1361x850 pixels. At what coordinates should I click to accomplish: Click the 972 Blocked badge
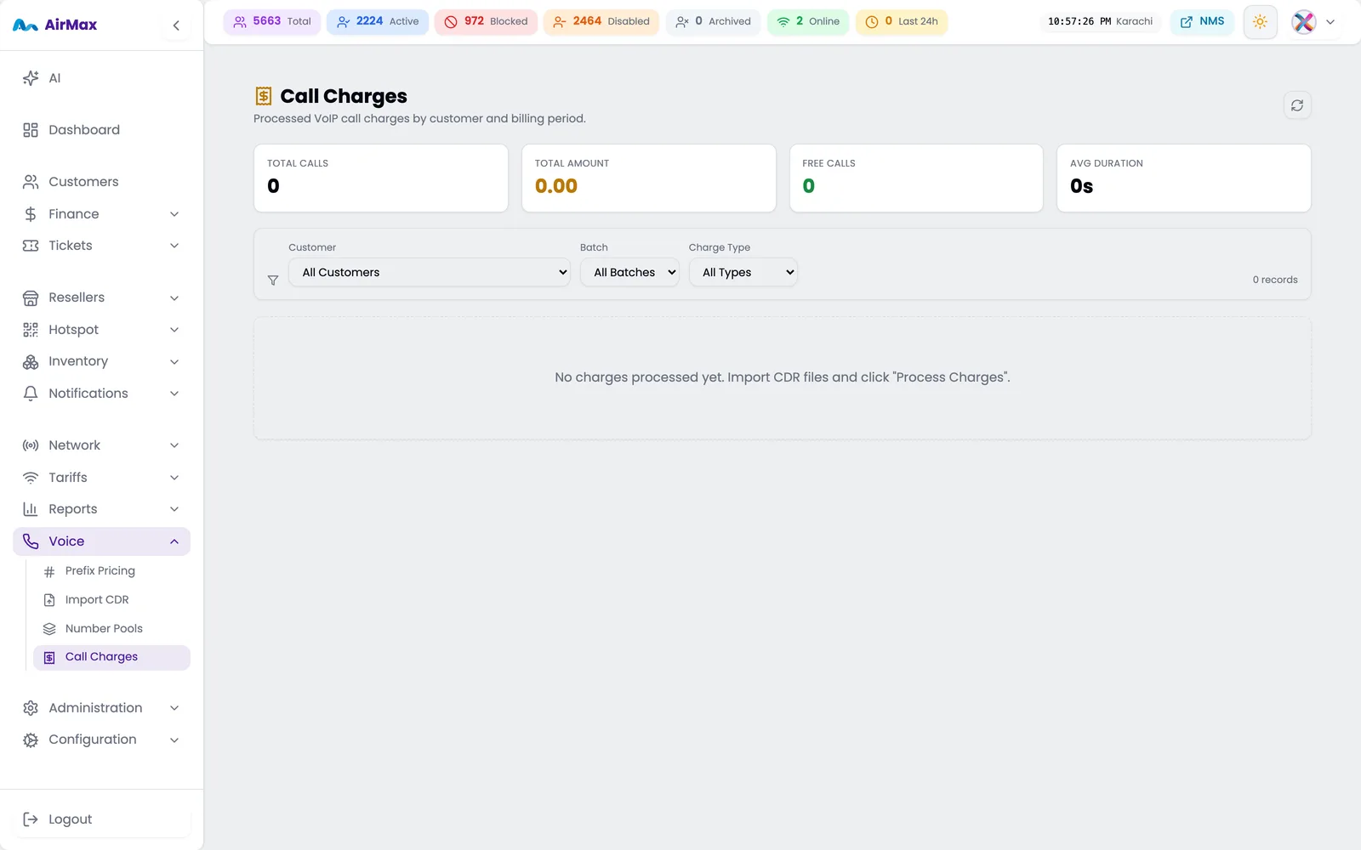pos(486,21)
